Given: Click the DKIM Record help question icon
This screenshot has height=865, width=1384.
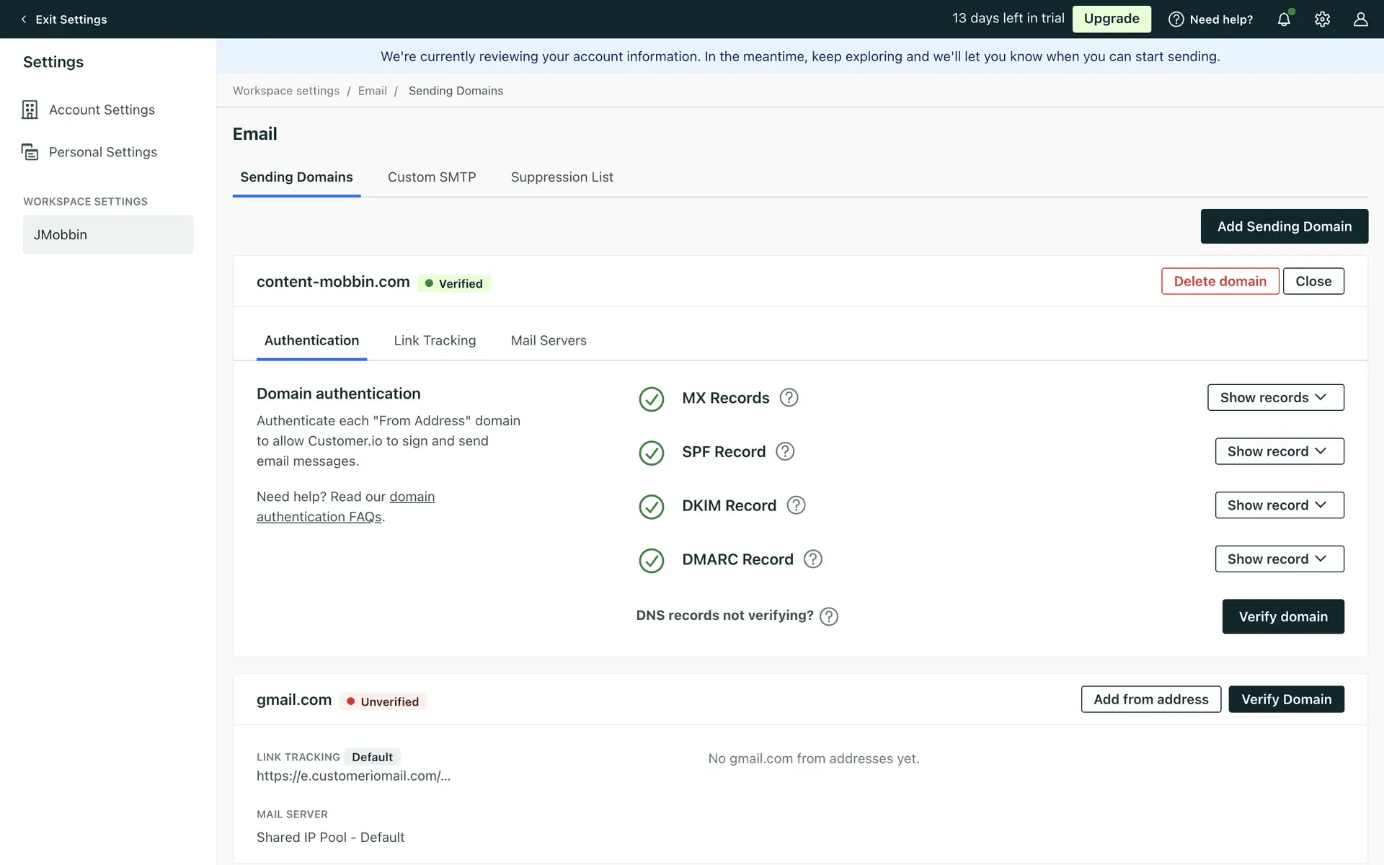Looking at the screenshot, I should [x=796, y=505].
